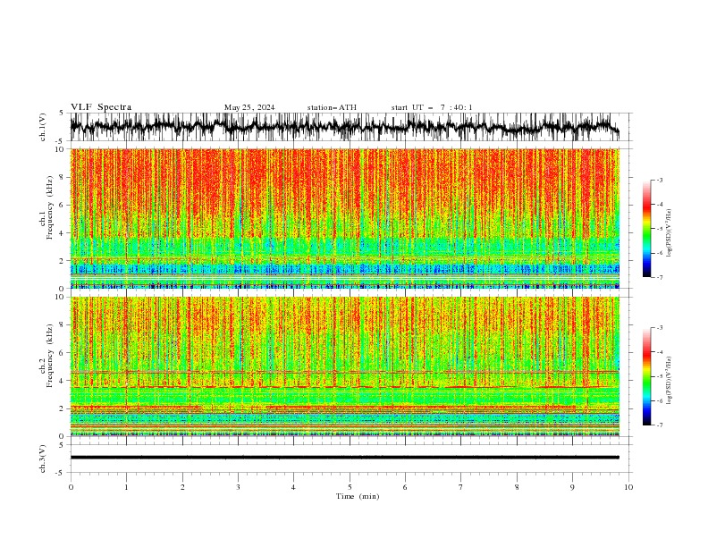Click the "-7" tick on ch.2 color bar
Image resolution: width=708 pixels, height=547 pixels.
(659, 425)
